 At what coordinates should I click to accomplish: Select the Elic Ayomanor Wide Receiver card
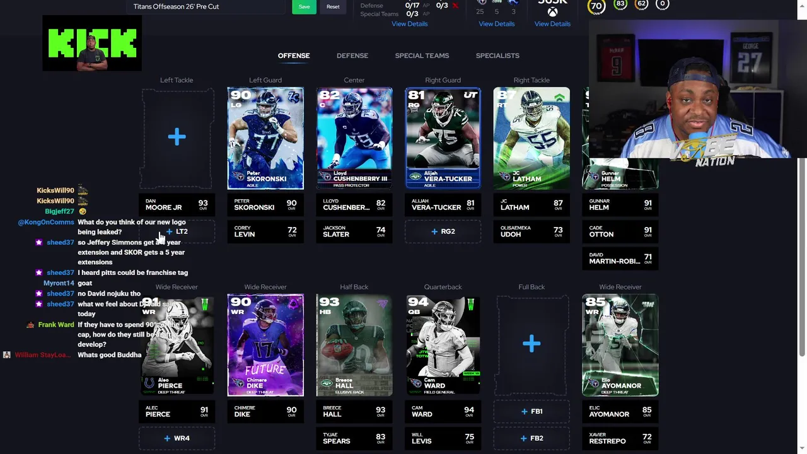(620, 345)
